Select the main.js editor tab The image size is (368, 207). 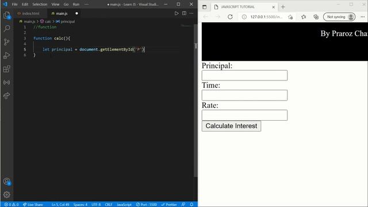[62, 13]
